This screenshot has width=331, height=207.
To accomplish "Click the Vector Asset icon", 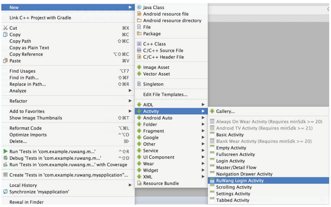I will (x=139, y=74).
